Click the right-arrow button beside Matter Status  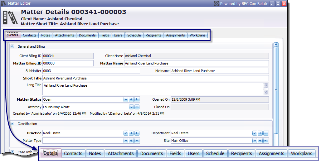[x=137, y=100]
